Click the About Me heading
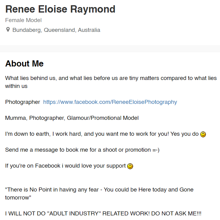220x220 pixels. click(x=24, y=63)
